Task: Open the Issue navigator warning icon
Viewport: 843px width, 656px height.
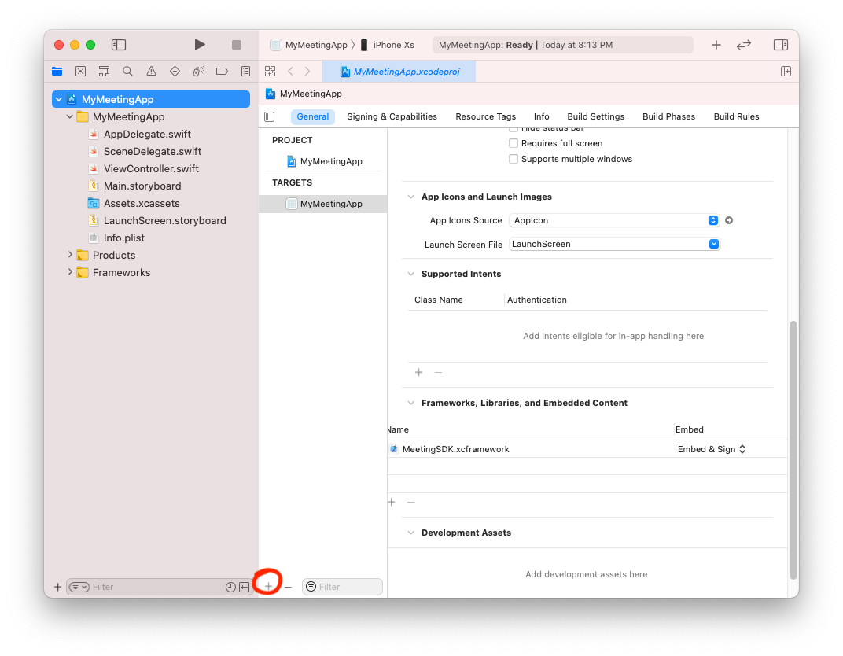Action: pos(151,71)
